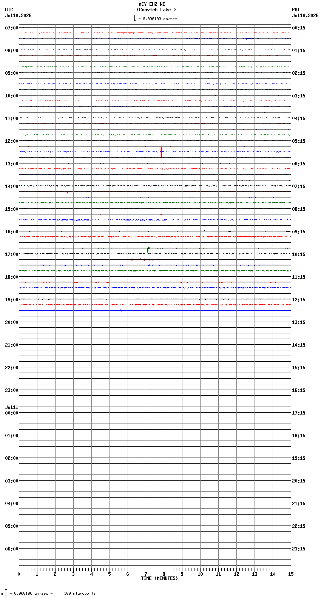Click the scale bar icon at top center
Image resolution: width=321 pixels, height=598 pixels.
pos(134,18)
